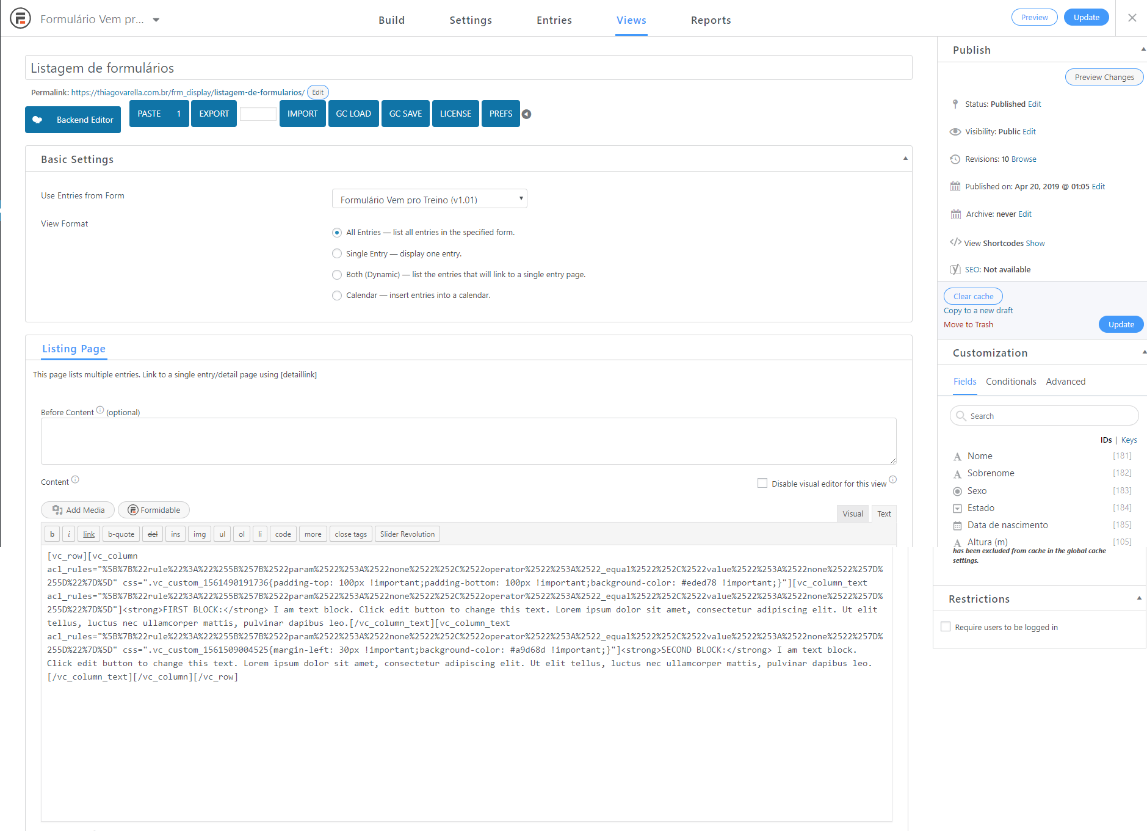Click the Revisions history icon
This screenshot has height=831, width=1147.
coord(955,159)
